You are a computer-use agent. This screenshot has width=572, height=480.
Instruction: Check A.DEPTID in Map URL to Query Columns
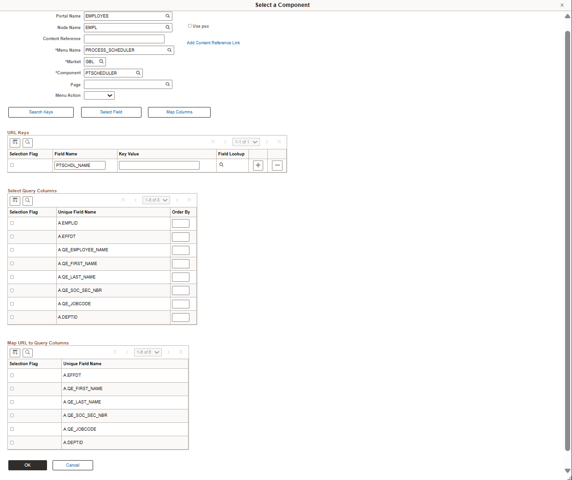[12, 442]
